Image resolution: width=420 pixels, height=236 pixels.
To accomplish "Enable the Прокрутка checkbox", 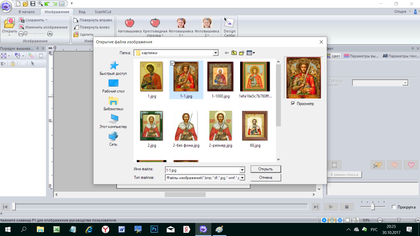I will tap(394, 207).
